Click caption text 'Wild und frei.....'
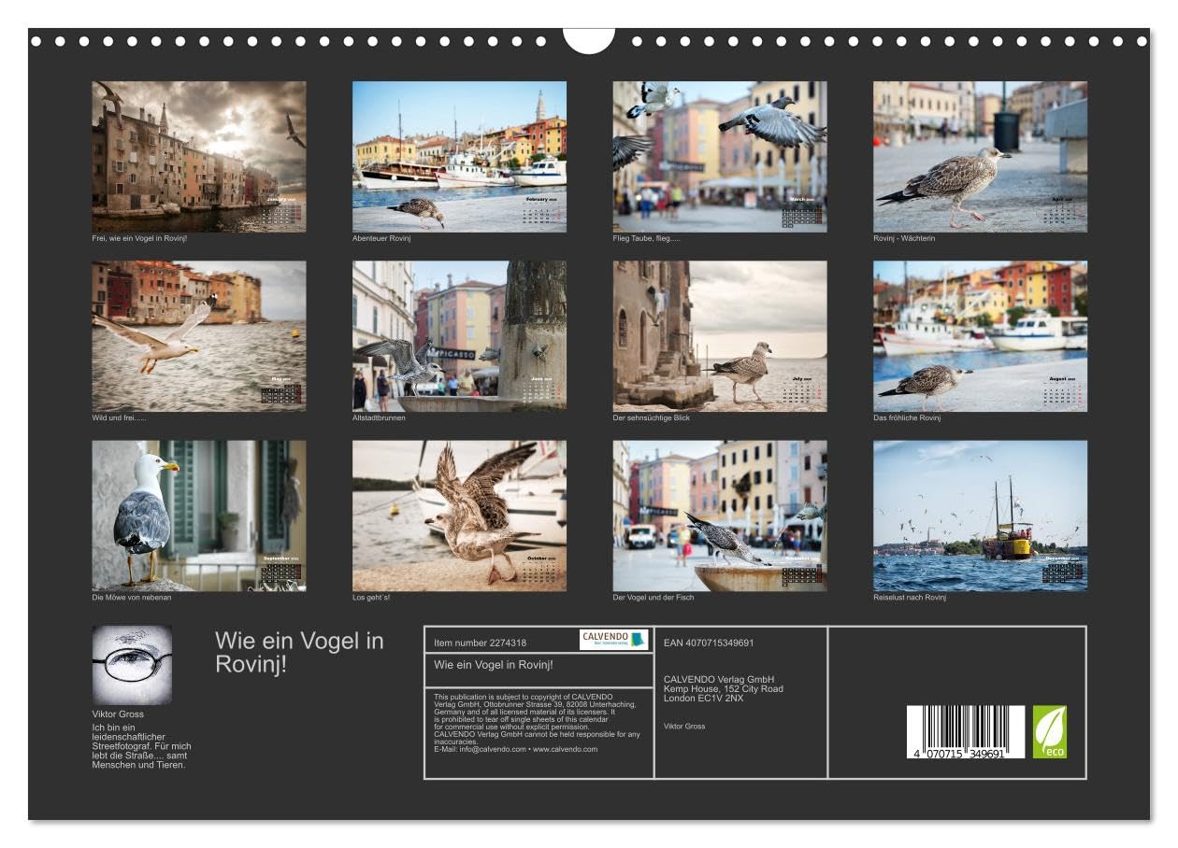Image resolution: width=1178 pixels, height=848 pixels. click(x=119, y=418)
